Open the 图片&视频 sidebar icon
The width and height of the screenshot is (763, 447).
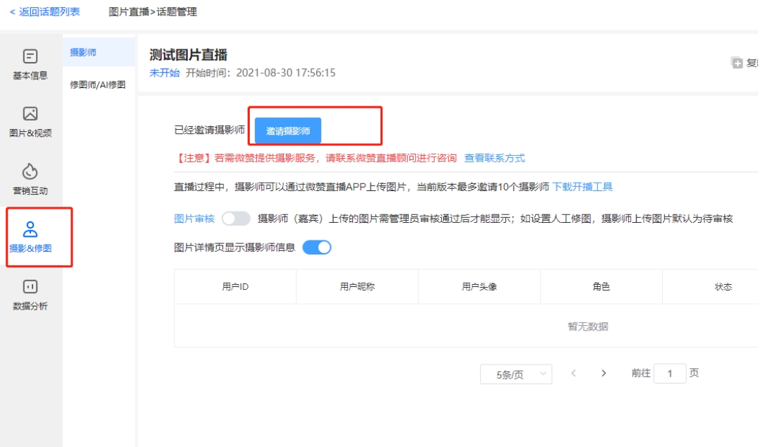[30, 114]
